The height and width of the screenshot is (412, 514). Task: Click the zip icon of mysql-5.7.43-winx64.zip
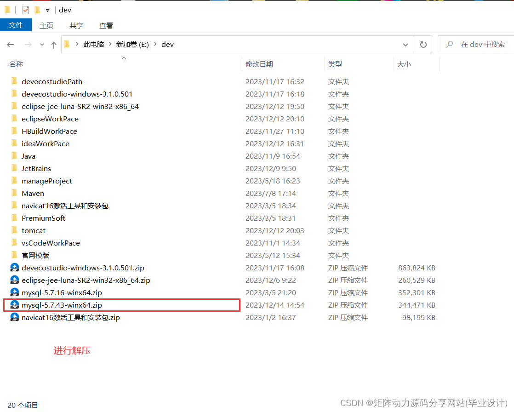15,305
